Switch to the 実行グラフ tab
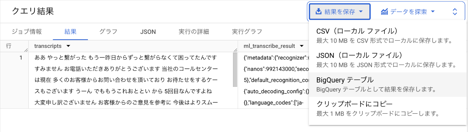Viewport: 468px width, 132px height. 247,32
